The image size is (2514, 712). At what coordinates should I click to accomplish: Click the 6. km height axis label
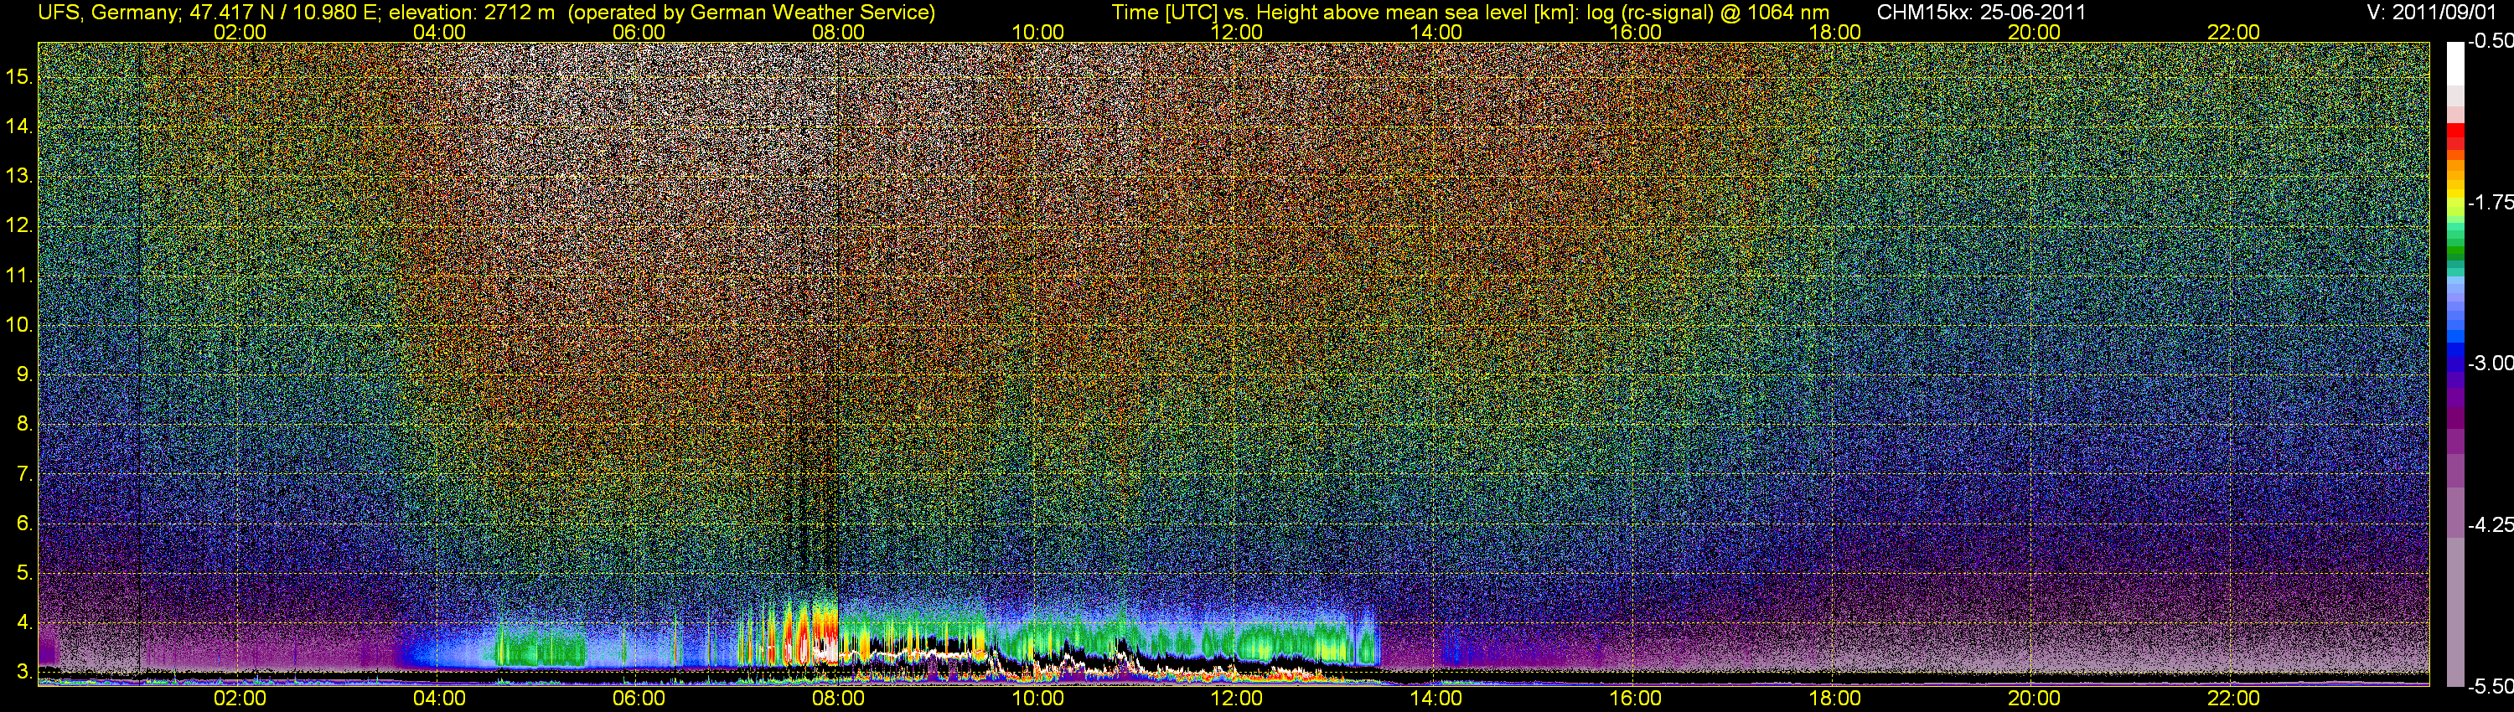coord(25,523)
